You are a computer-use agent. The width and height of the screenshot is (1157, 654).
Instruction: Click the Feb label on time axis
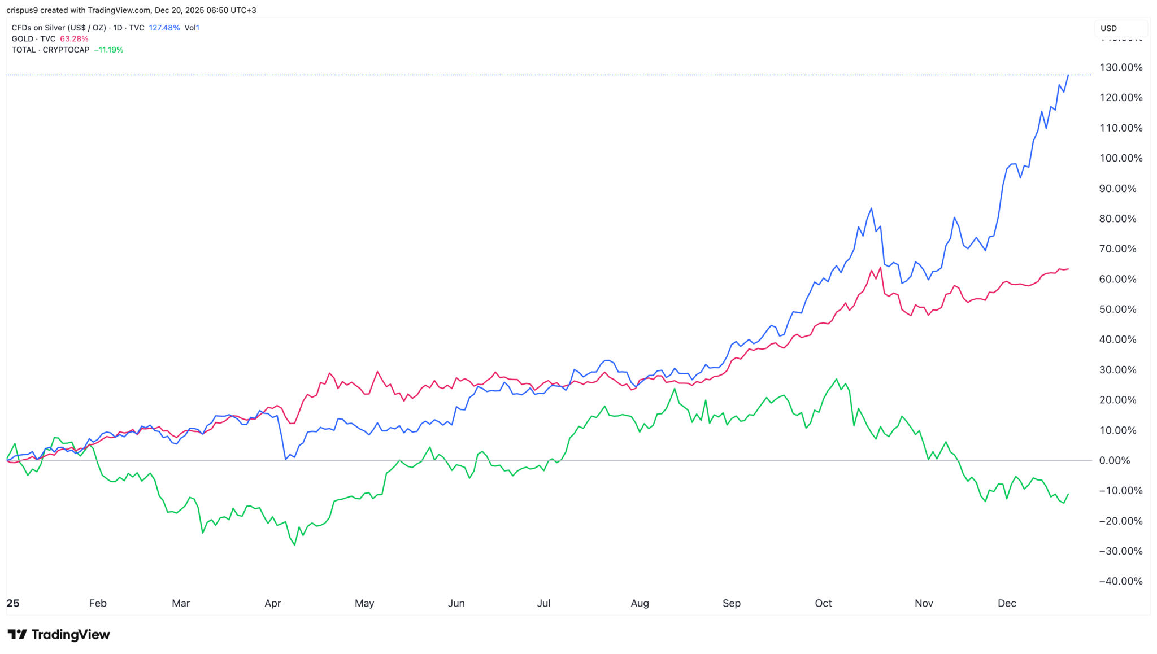(98, 603)
